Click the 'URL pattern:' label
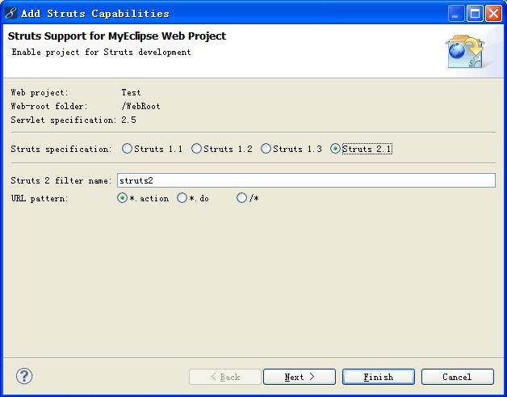Screen dimensions: 507x397 click(x=40, y=198)
